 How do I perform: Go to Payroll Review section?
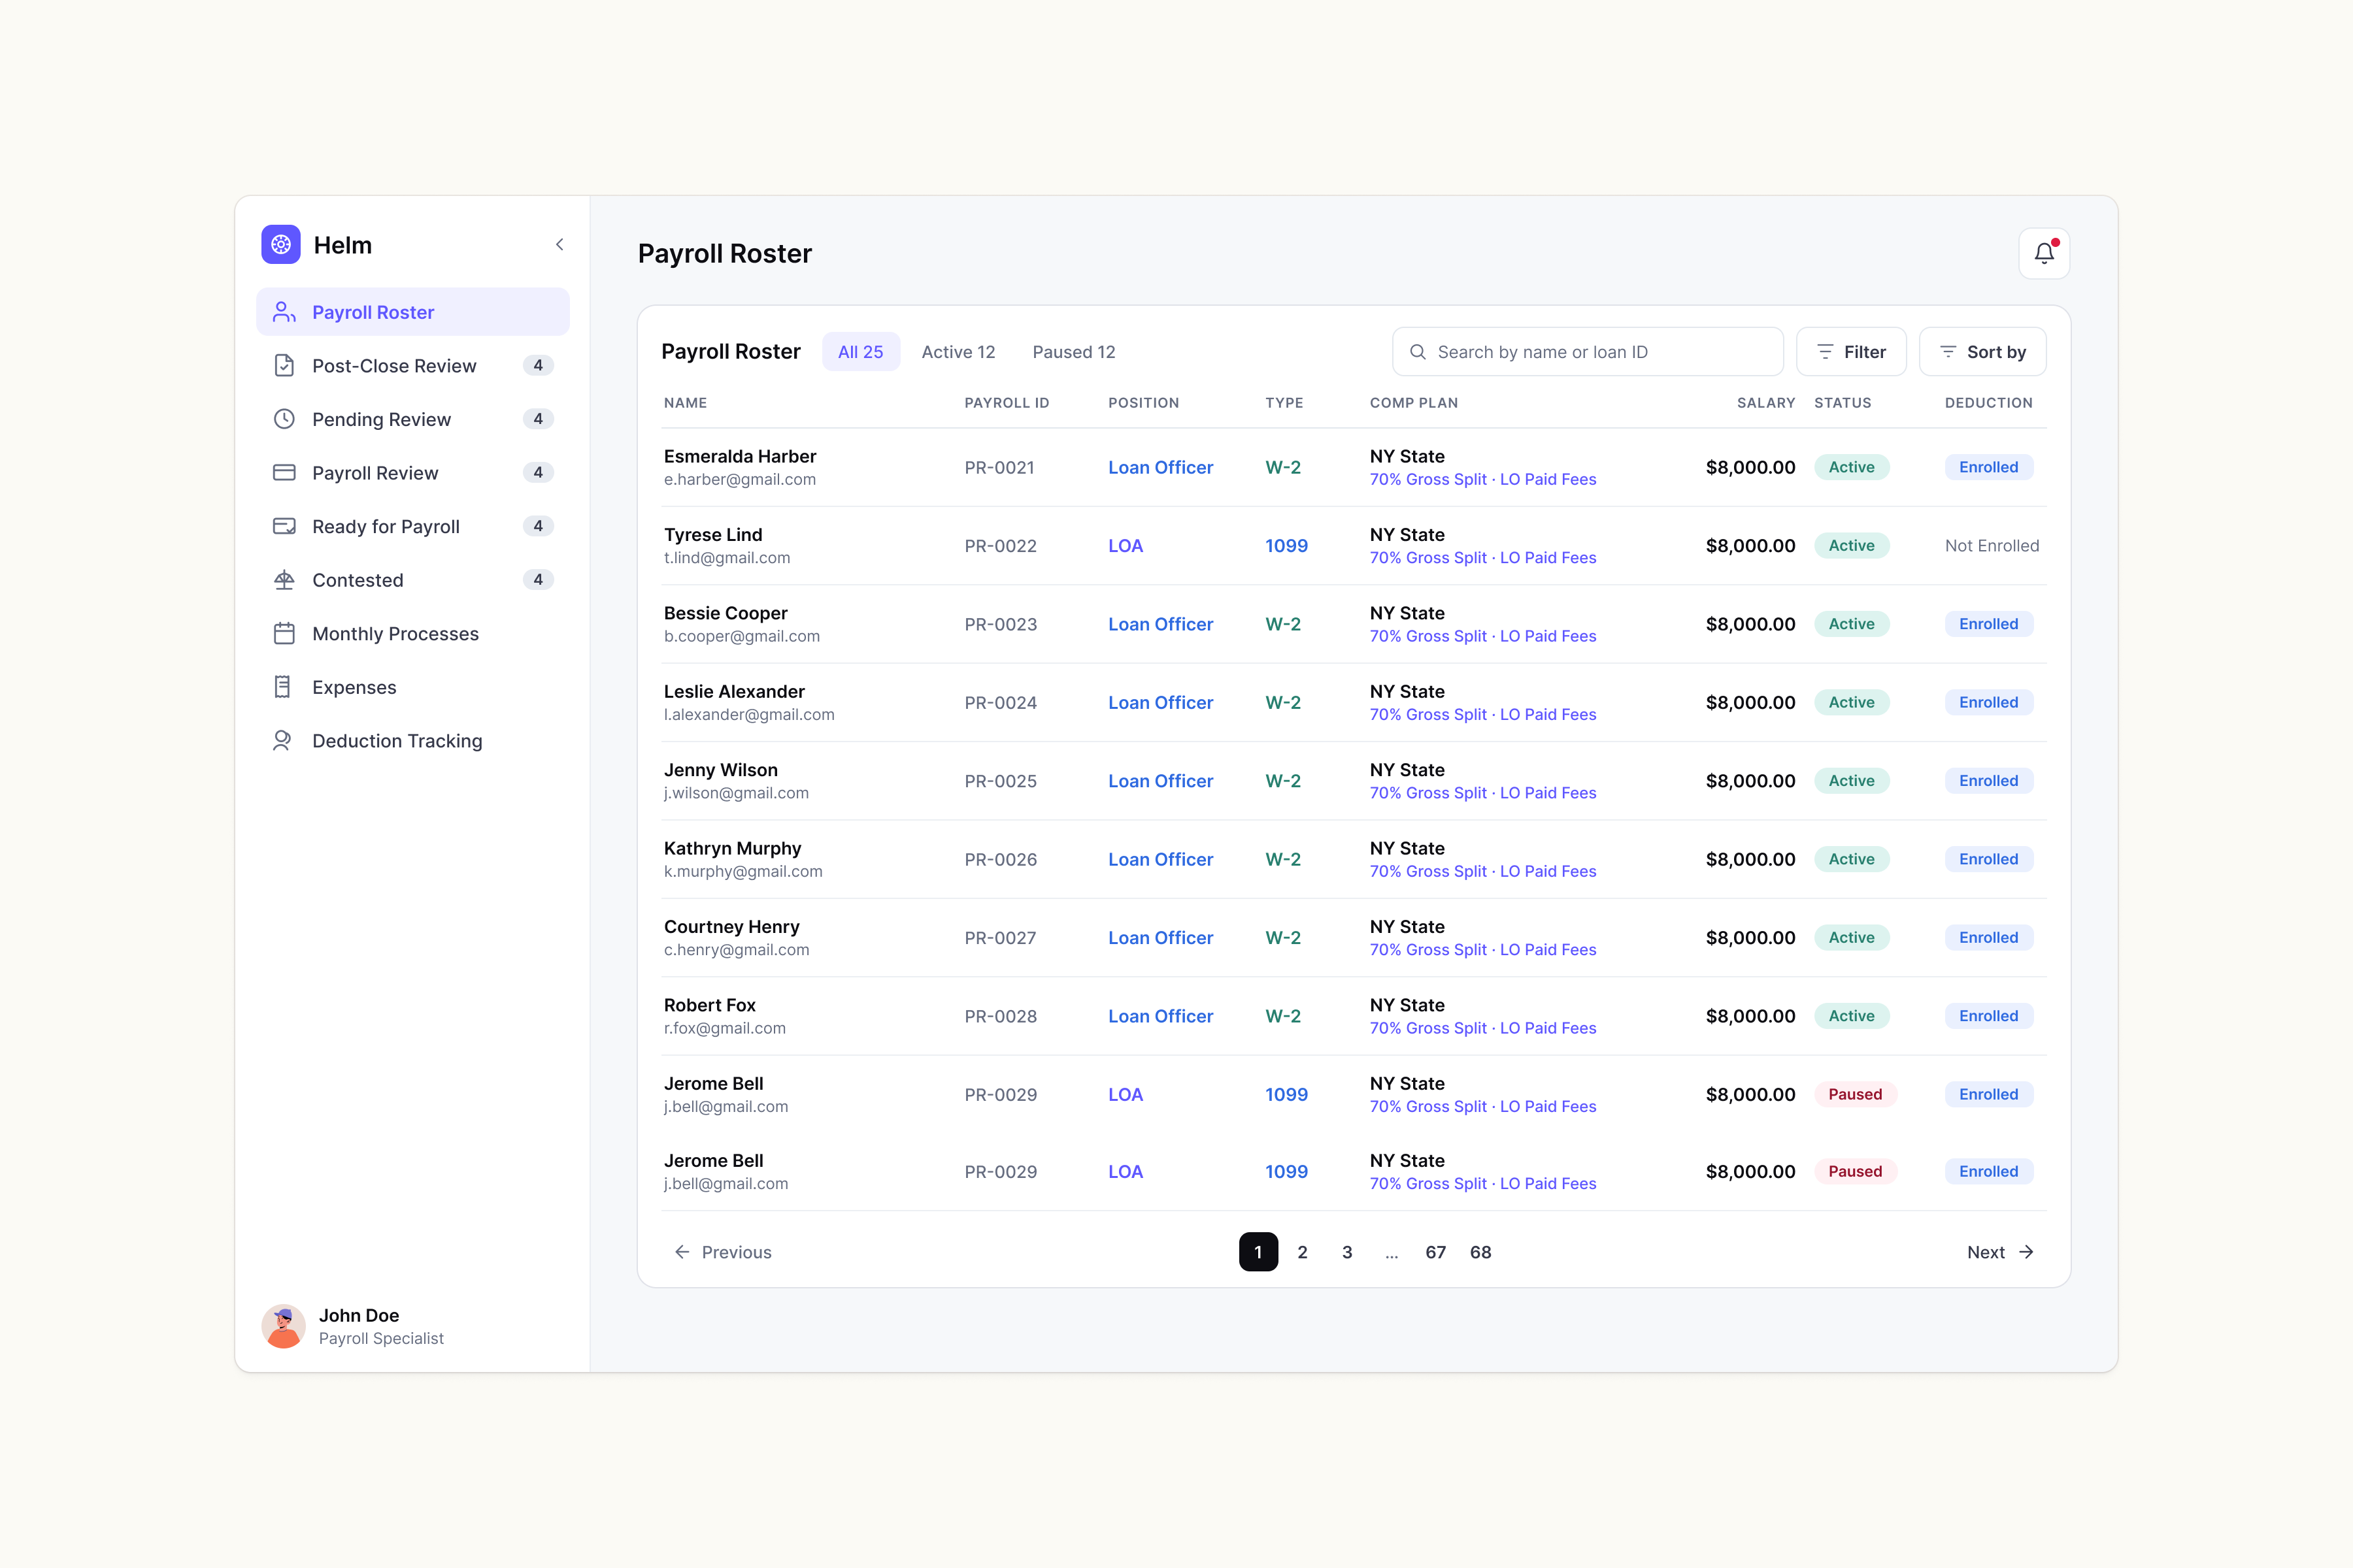413,473
